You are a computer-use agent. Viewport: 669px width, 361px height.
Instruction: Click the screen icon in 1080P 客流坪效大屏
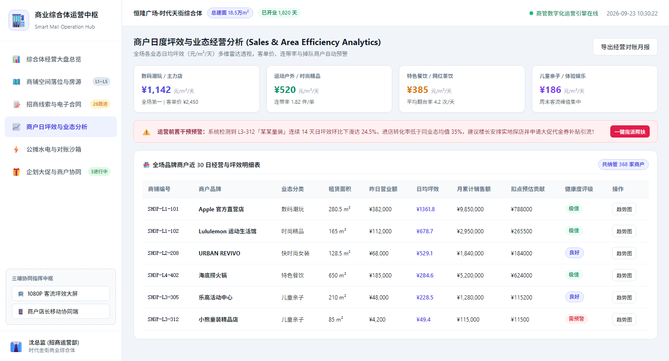click(21, 294)
